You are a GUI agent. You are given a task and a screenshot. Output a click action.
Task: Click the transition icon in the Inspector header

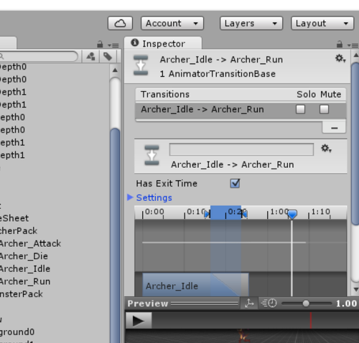[x=141, y=65]
